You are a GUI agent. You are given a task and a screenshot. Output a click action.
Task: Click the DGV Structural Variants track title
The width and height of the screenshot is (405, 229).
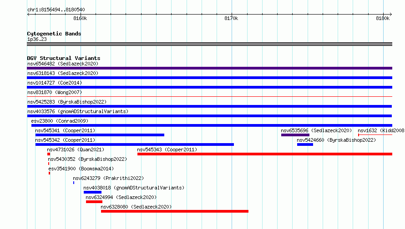(x=64, y=58)
